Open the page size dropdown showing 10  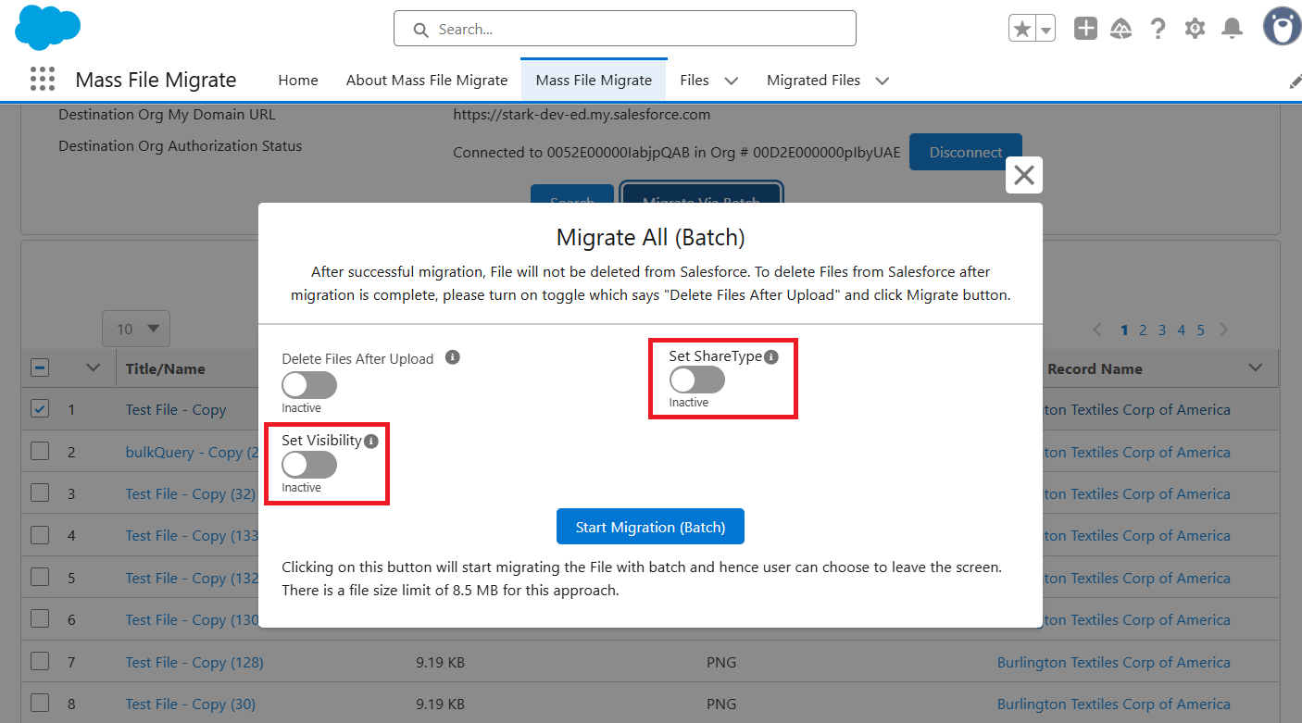coord(136,329)
